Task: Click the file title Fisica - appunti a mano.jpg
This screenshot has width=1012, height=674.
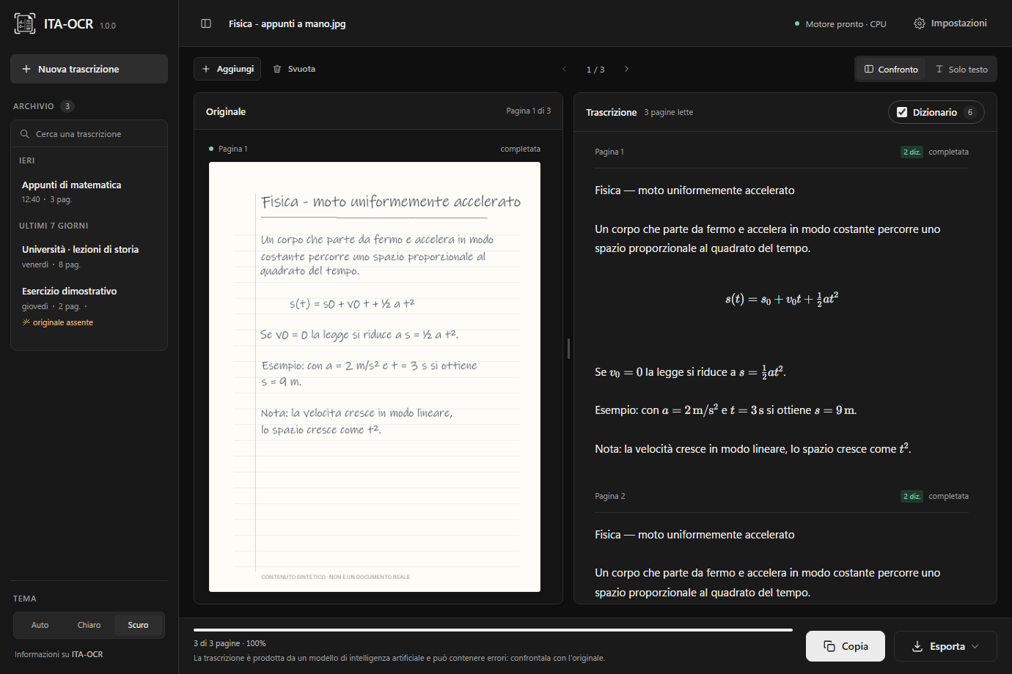Action: pos(287,23)
